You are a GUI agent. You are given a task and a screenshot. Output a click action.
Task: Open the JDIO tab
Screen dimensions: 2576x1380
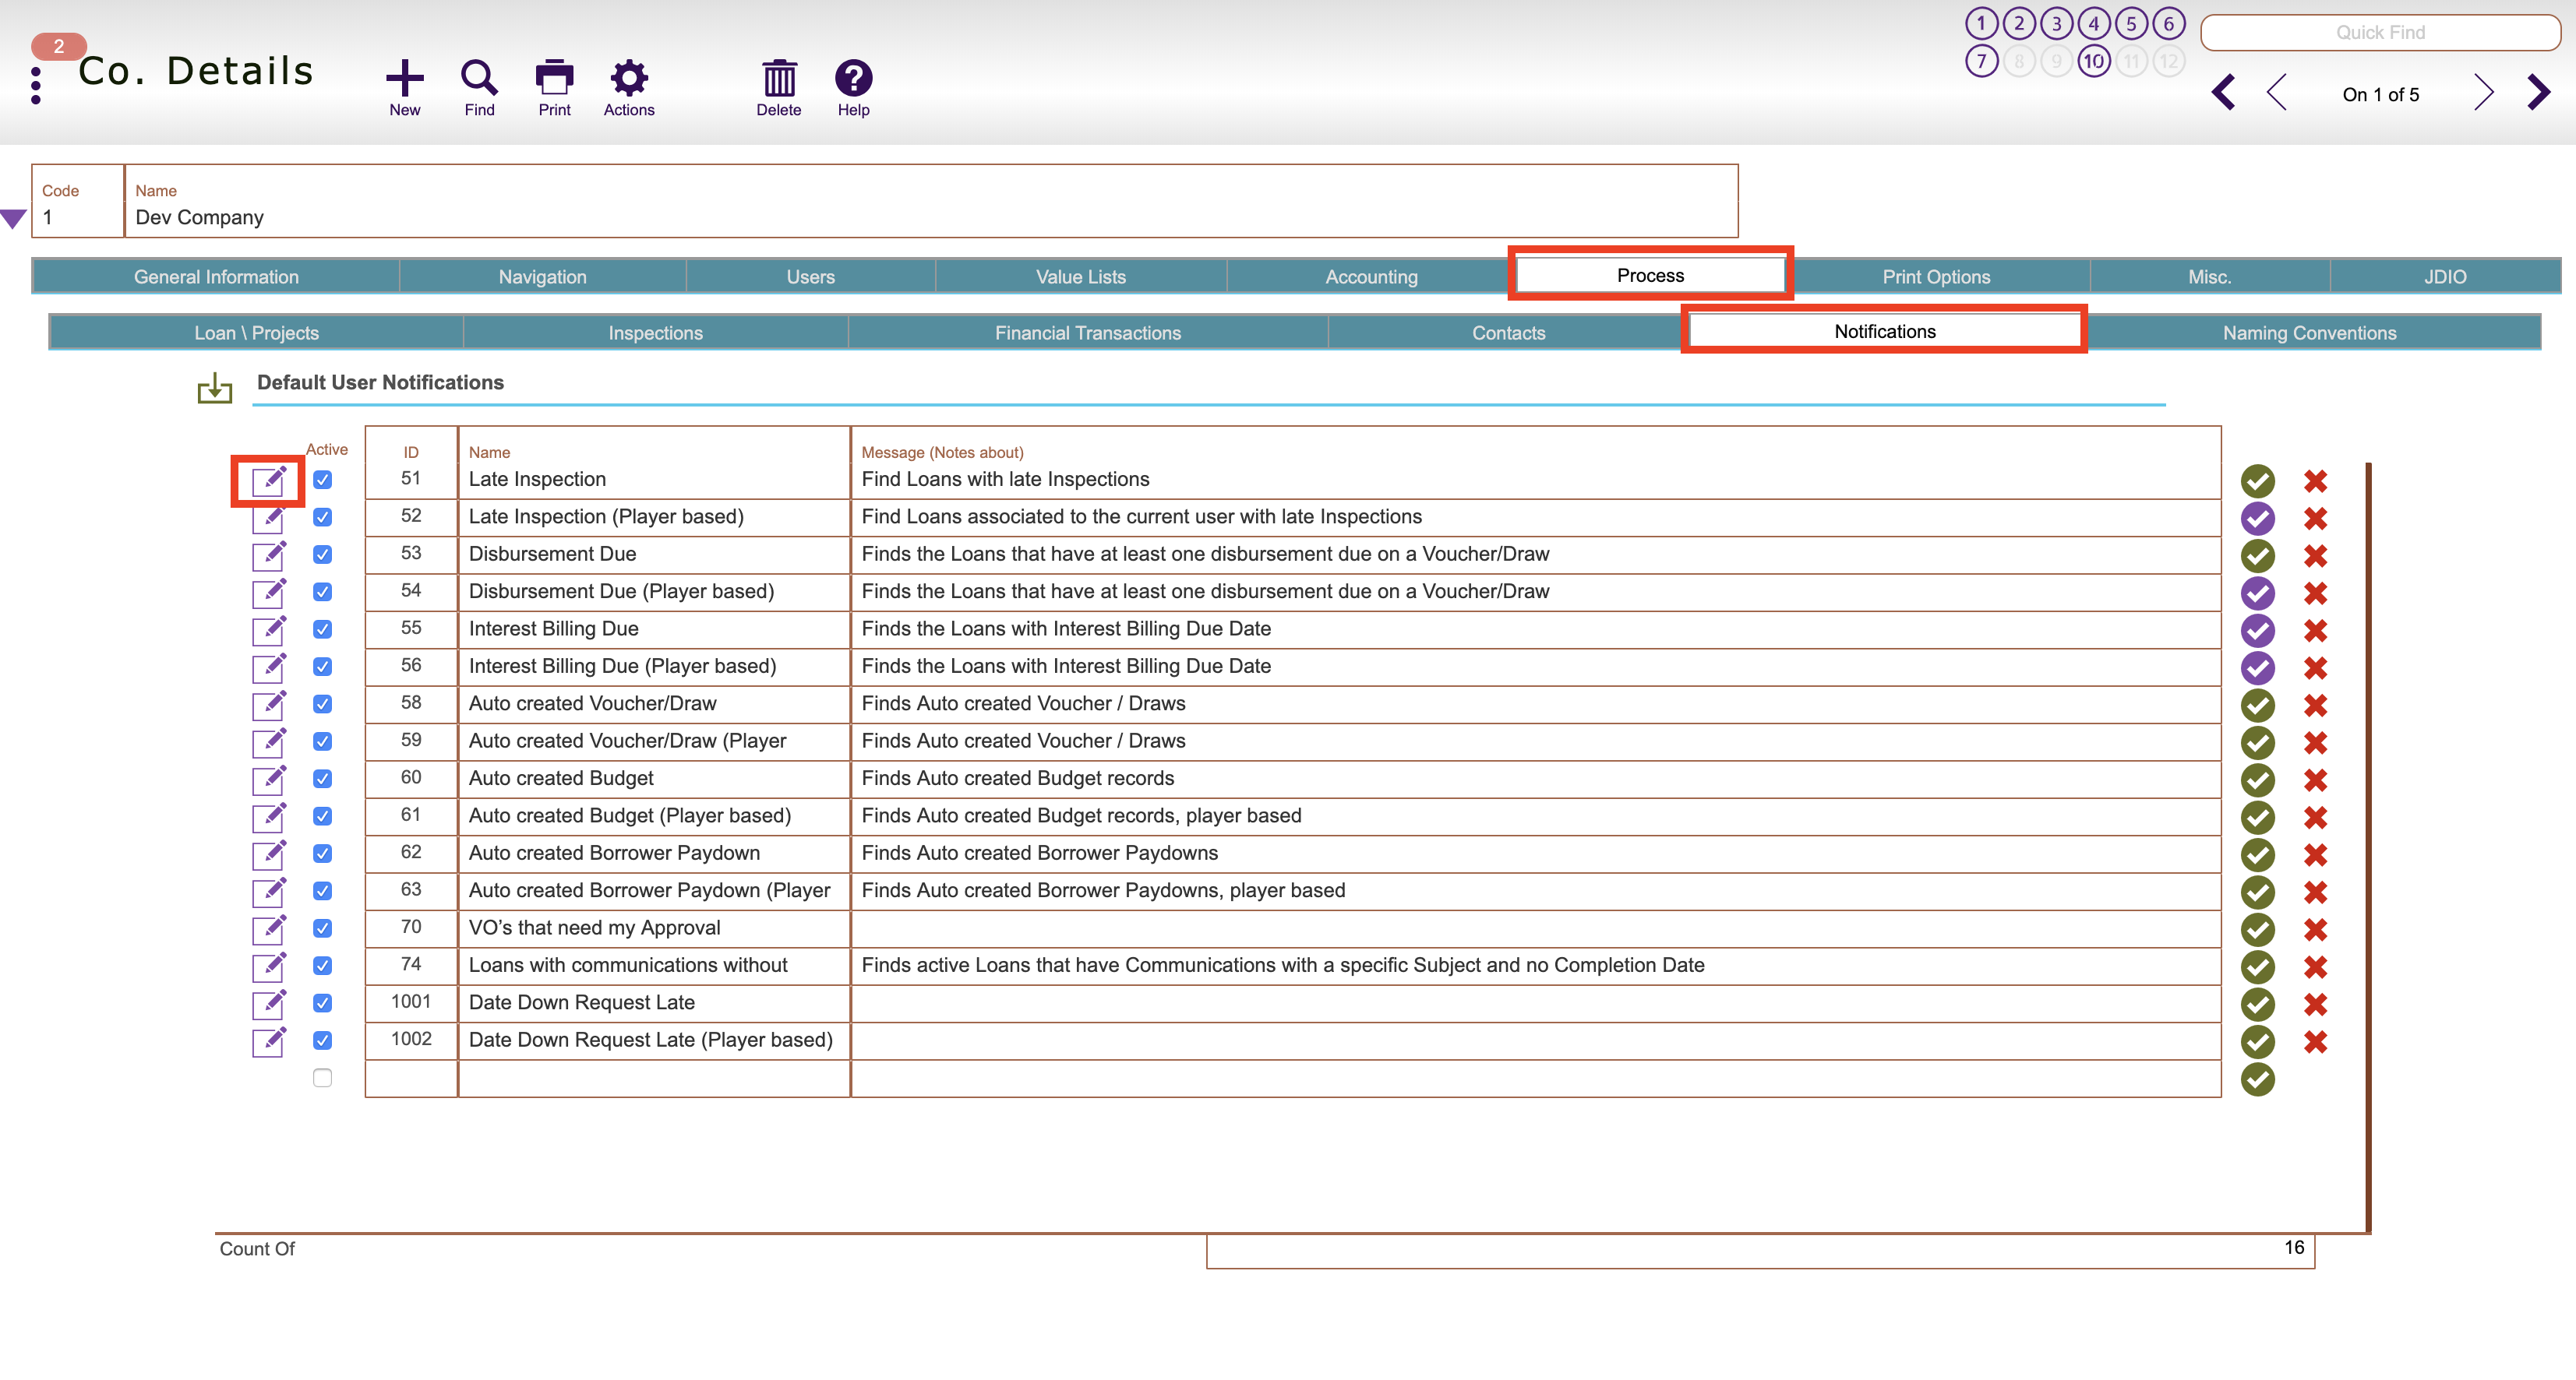tap(2445, 276)
